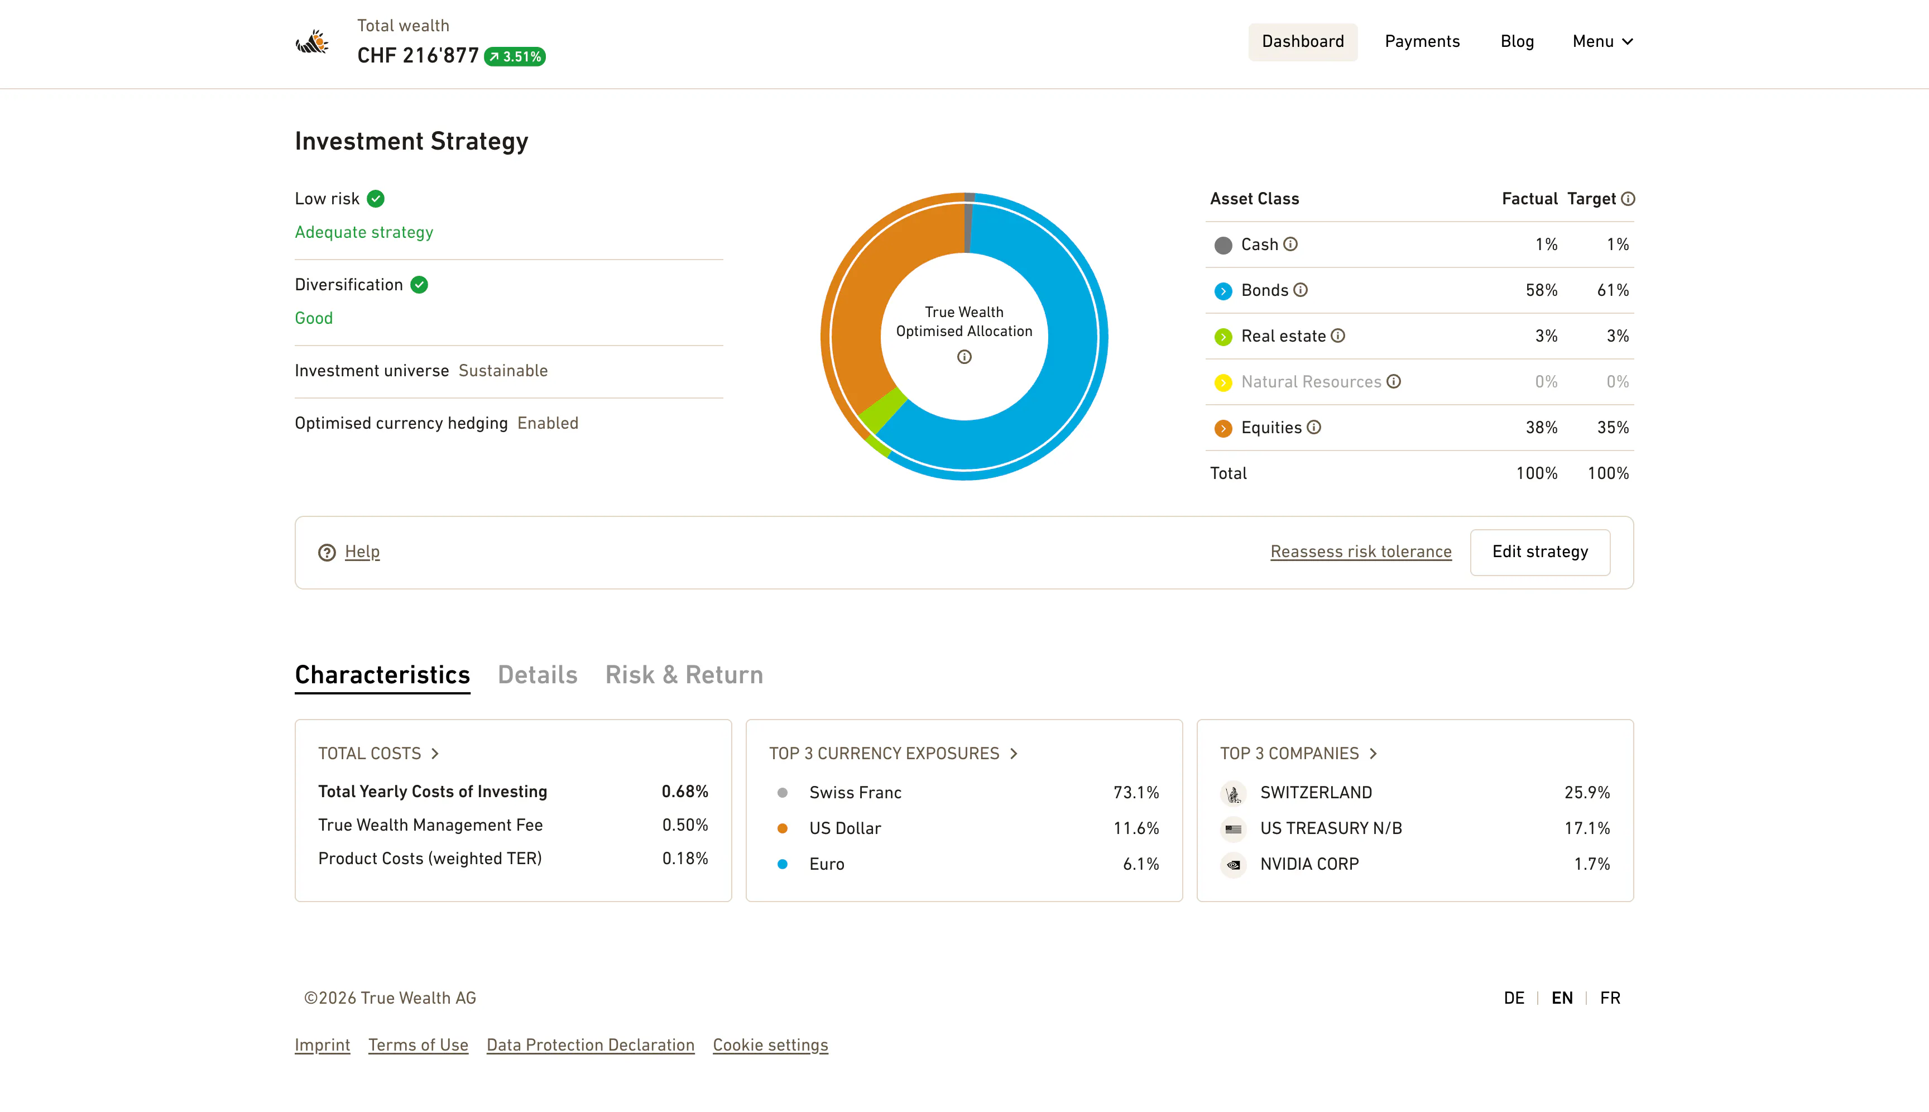Open the Menu dropdown
Screen dimensions: 1929x1112
1602,41
